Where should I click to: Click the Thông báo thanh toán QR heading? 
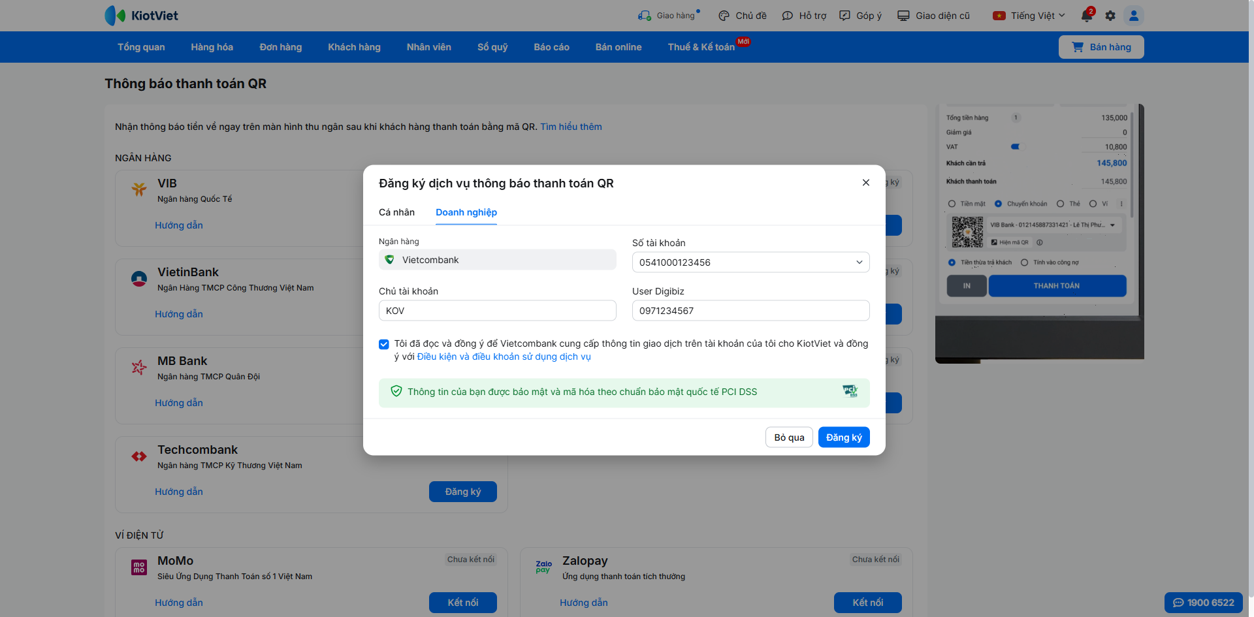pos(185,84)
